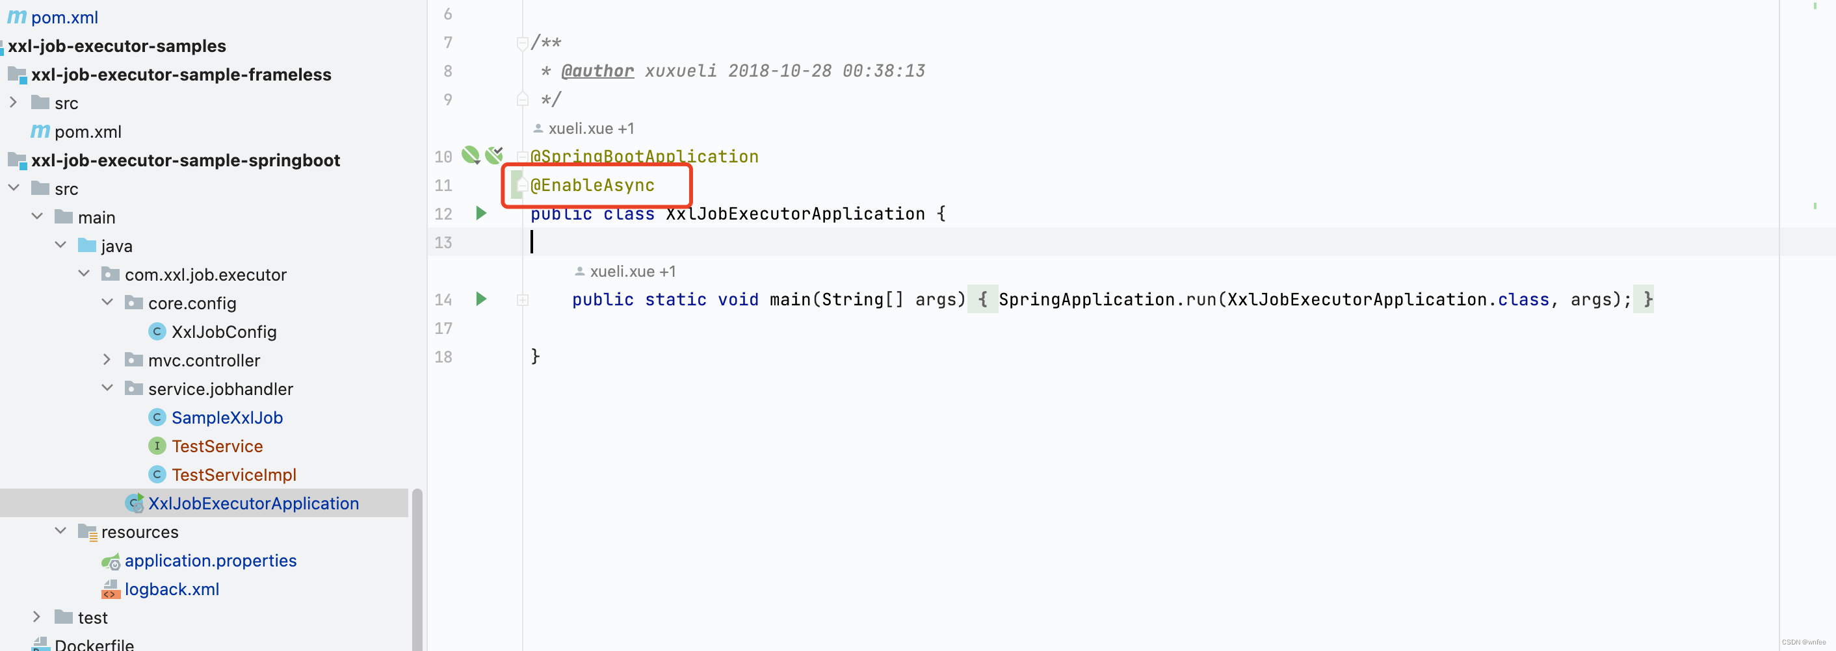Click the frameless module folder icon
Image resolution: width=1836 pixels, height=651 pixels.
[x=16, y=74]
